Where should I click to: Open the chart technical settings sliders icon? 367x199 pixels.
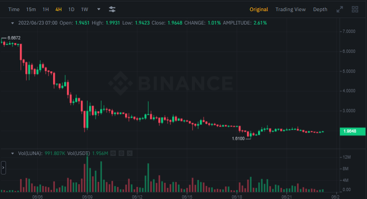coord(112,9)
